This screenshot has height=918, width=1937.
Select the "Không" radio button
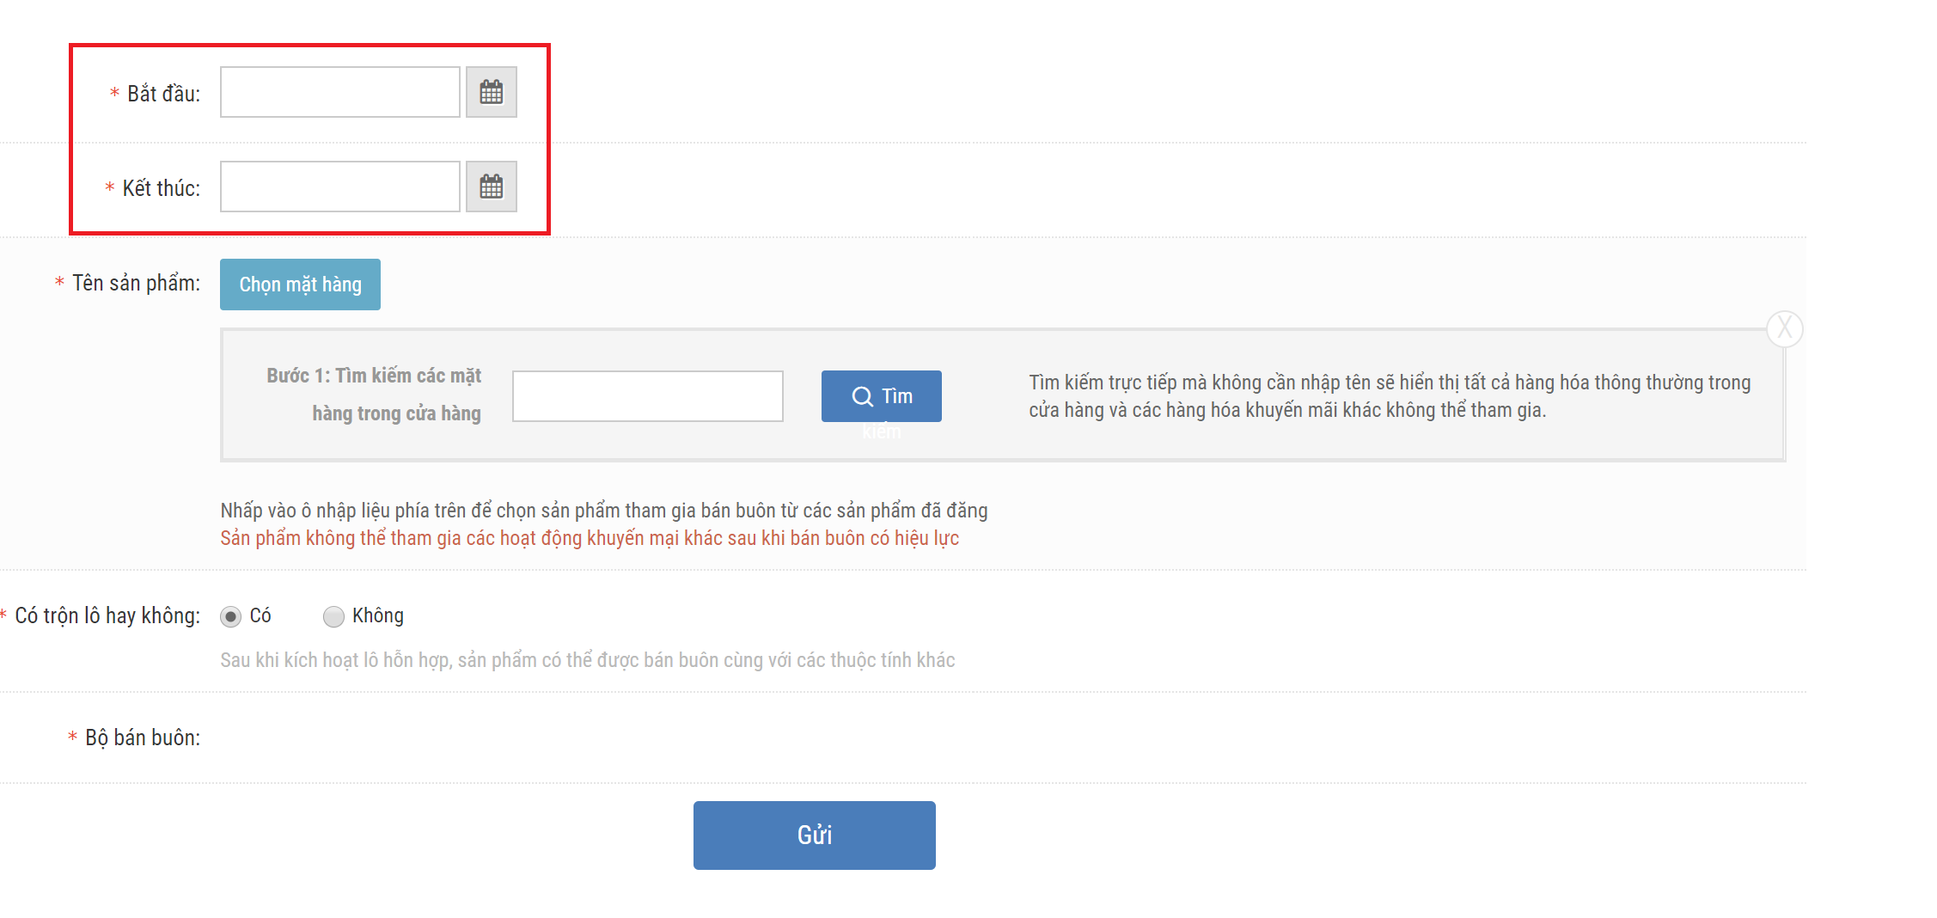333,616
